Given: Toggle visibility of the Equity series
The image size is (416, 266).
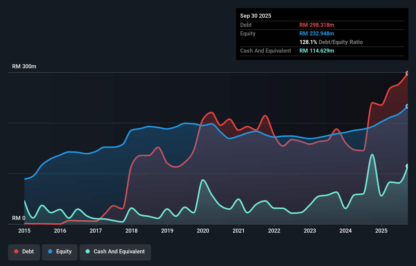Looking at the screenshot, I should click(x=60, y=252).
